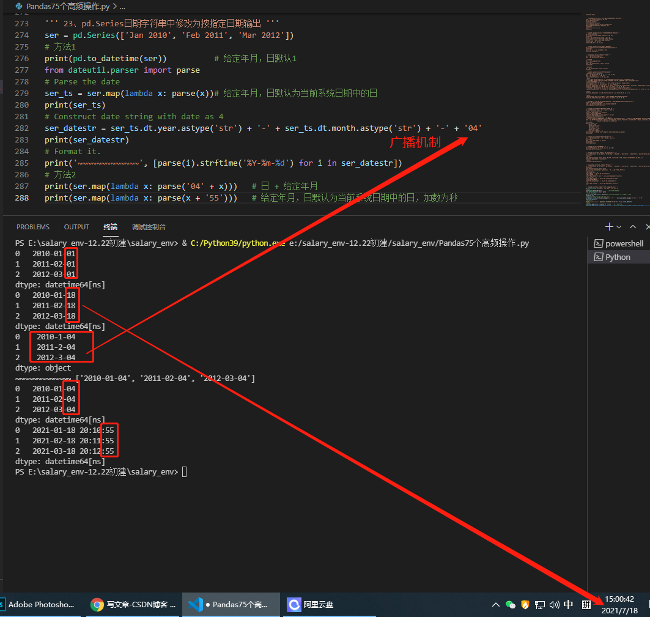The width and height of the screenshot is (650, 617).
Task: Select the Python terminal entry
Action: [618, 257]
